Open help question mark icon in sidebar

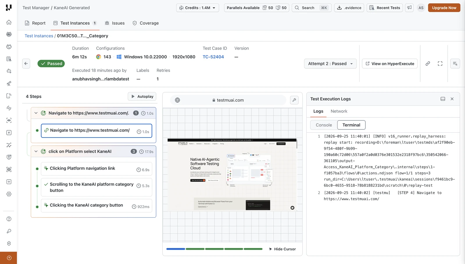(x=9, y=219)
